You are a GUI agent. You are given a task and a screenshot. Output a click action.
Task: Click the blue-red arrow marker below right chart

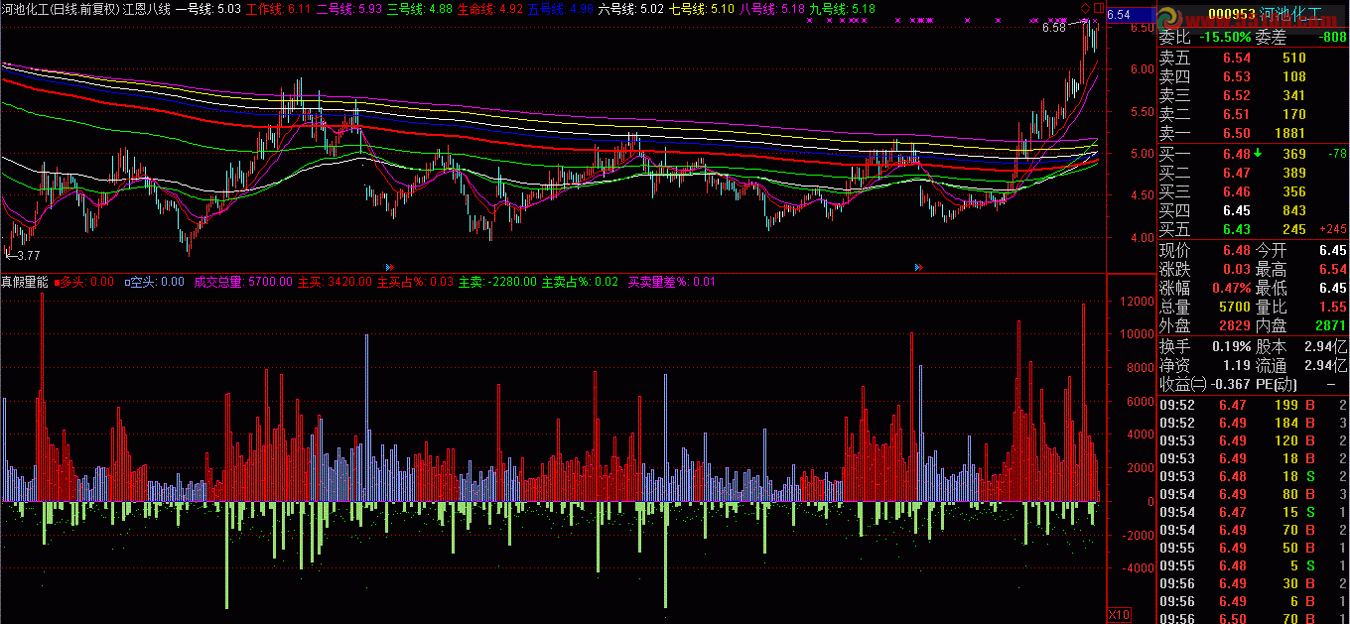(x=918, y=267)
